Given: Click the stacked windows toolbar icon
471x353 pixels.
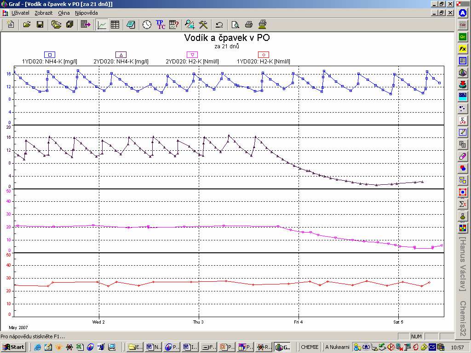Looking at the screenshot, I should tap(70, 24).
